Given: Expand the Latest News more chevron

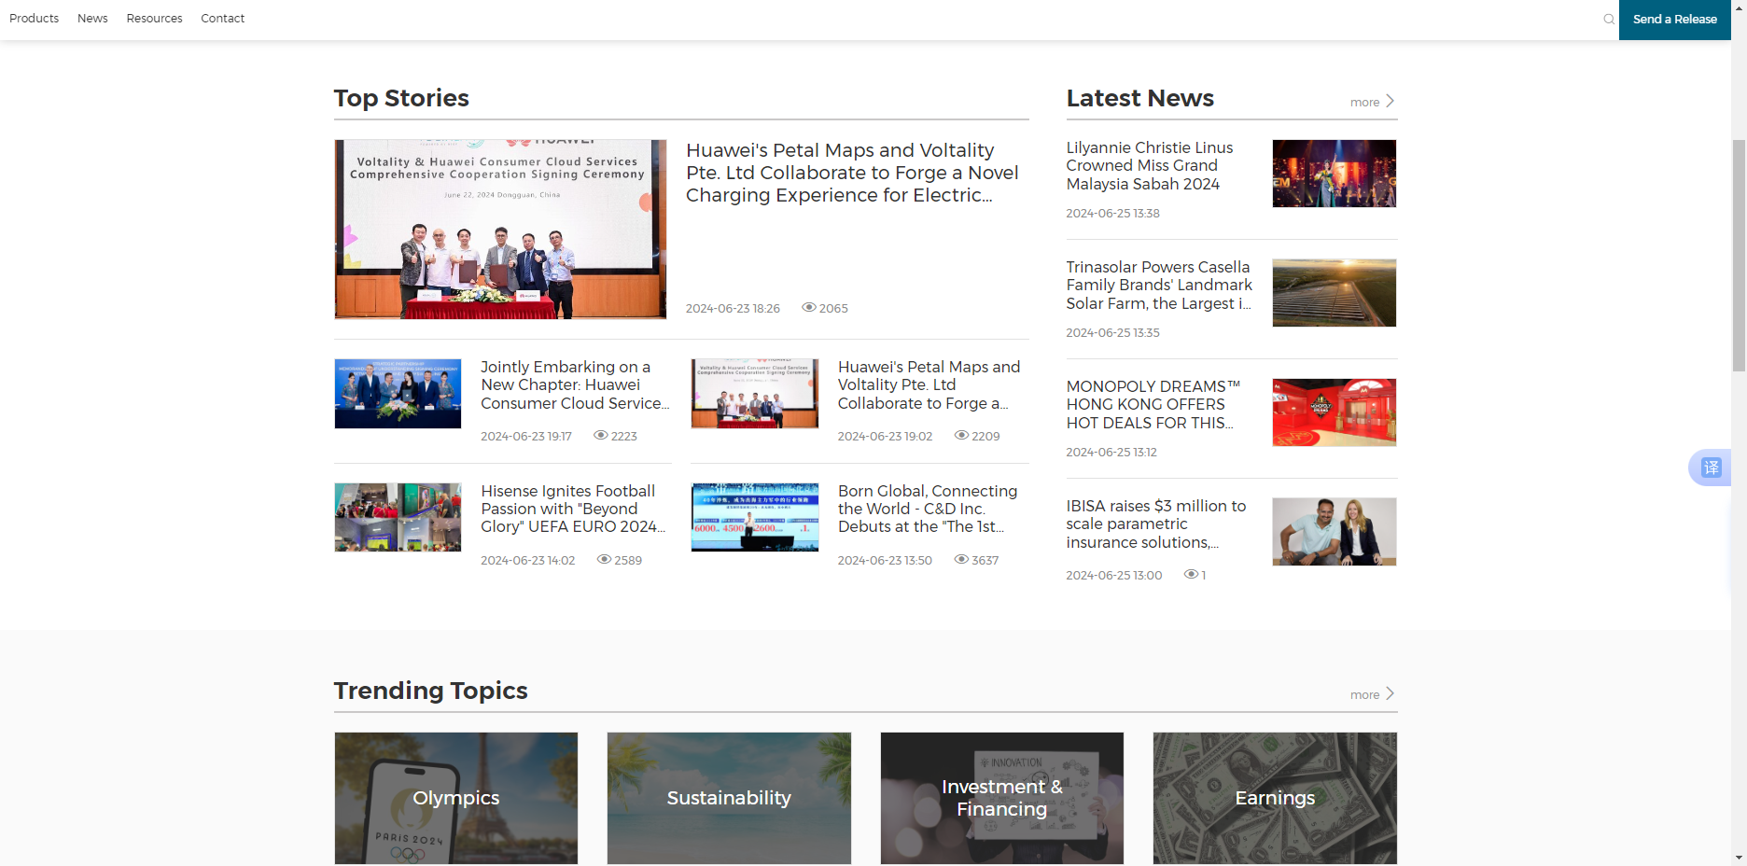Looking at the screenshot, I should (1390, 101).
